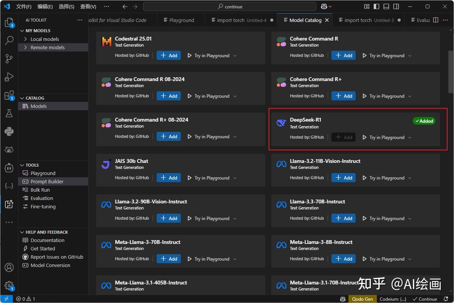
Task: Add the Cohere Command R model
Action: click(x=343, y=55)
